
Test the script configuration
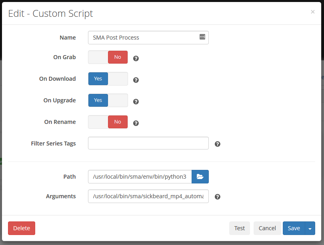point(239,228)
